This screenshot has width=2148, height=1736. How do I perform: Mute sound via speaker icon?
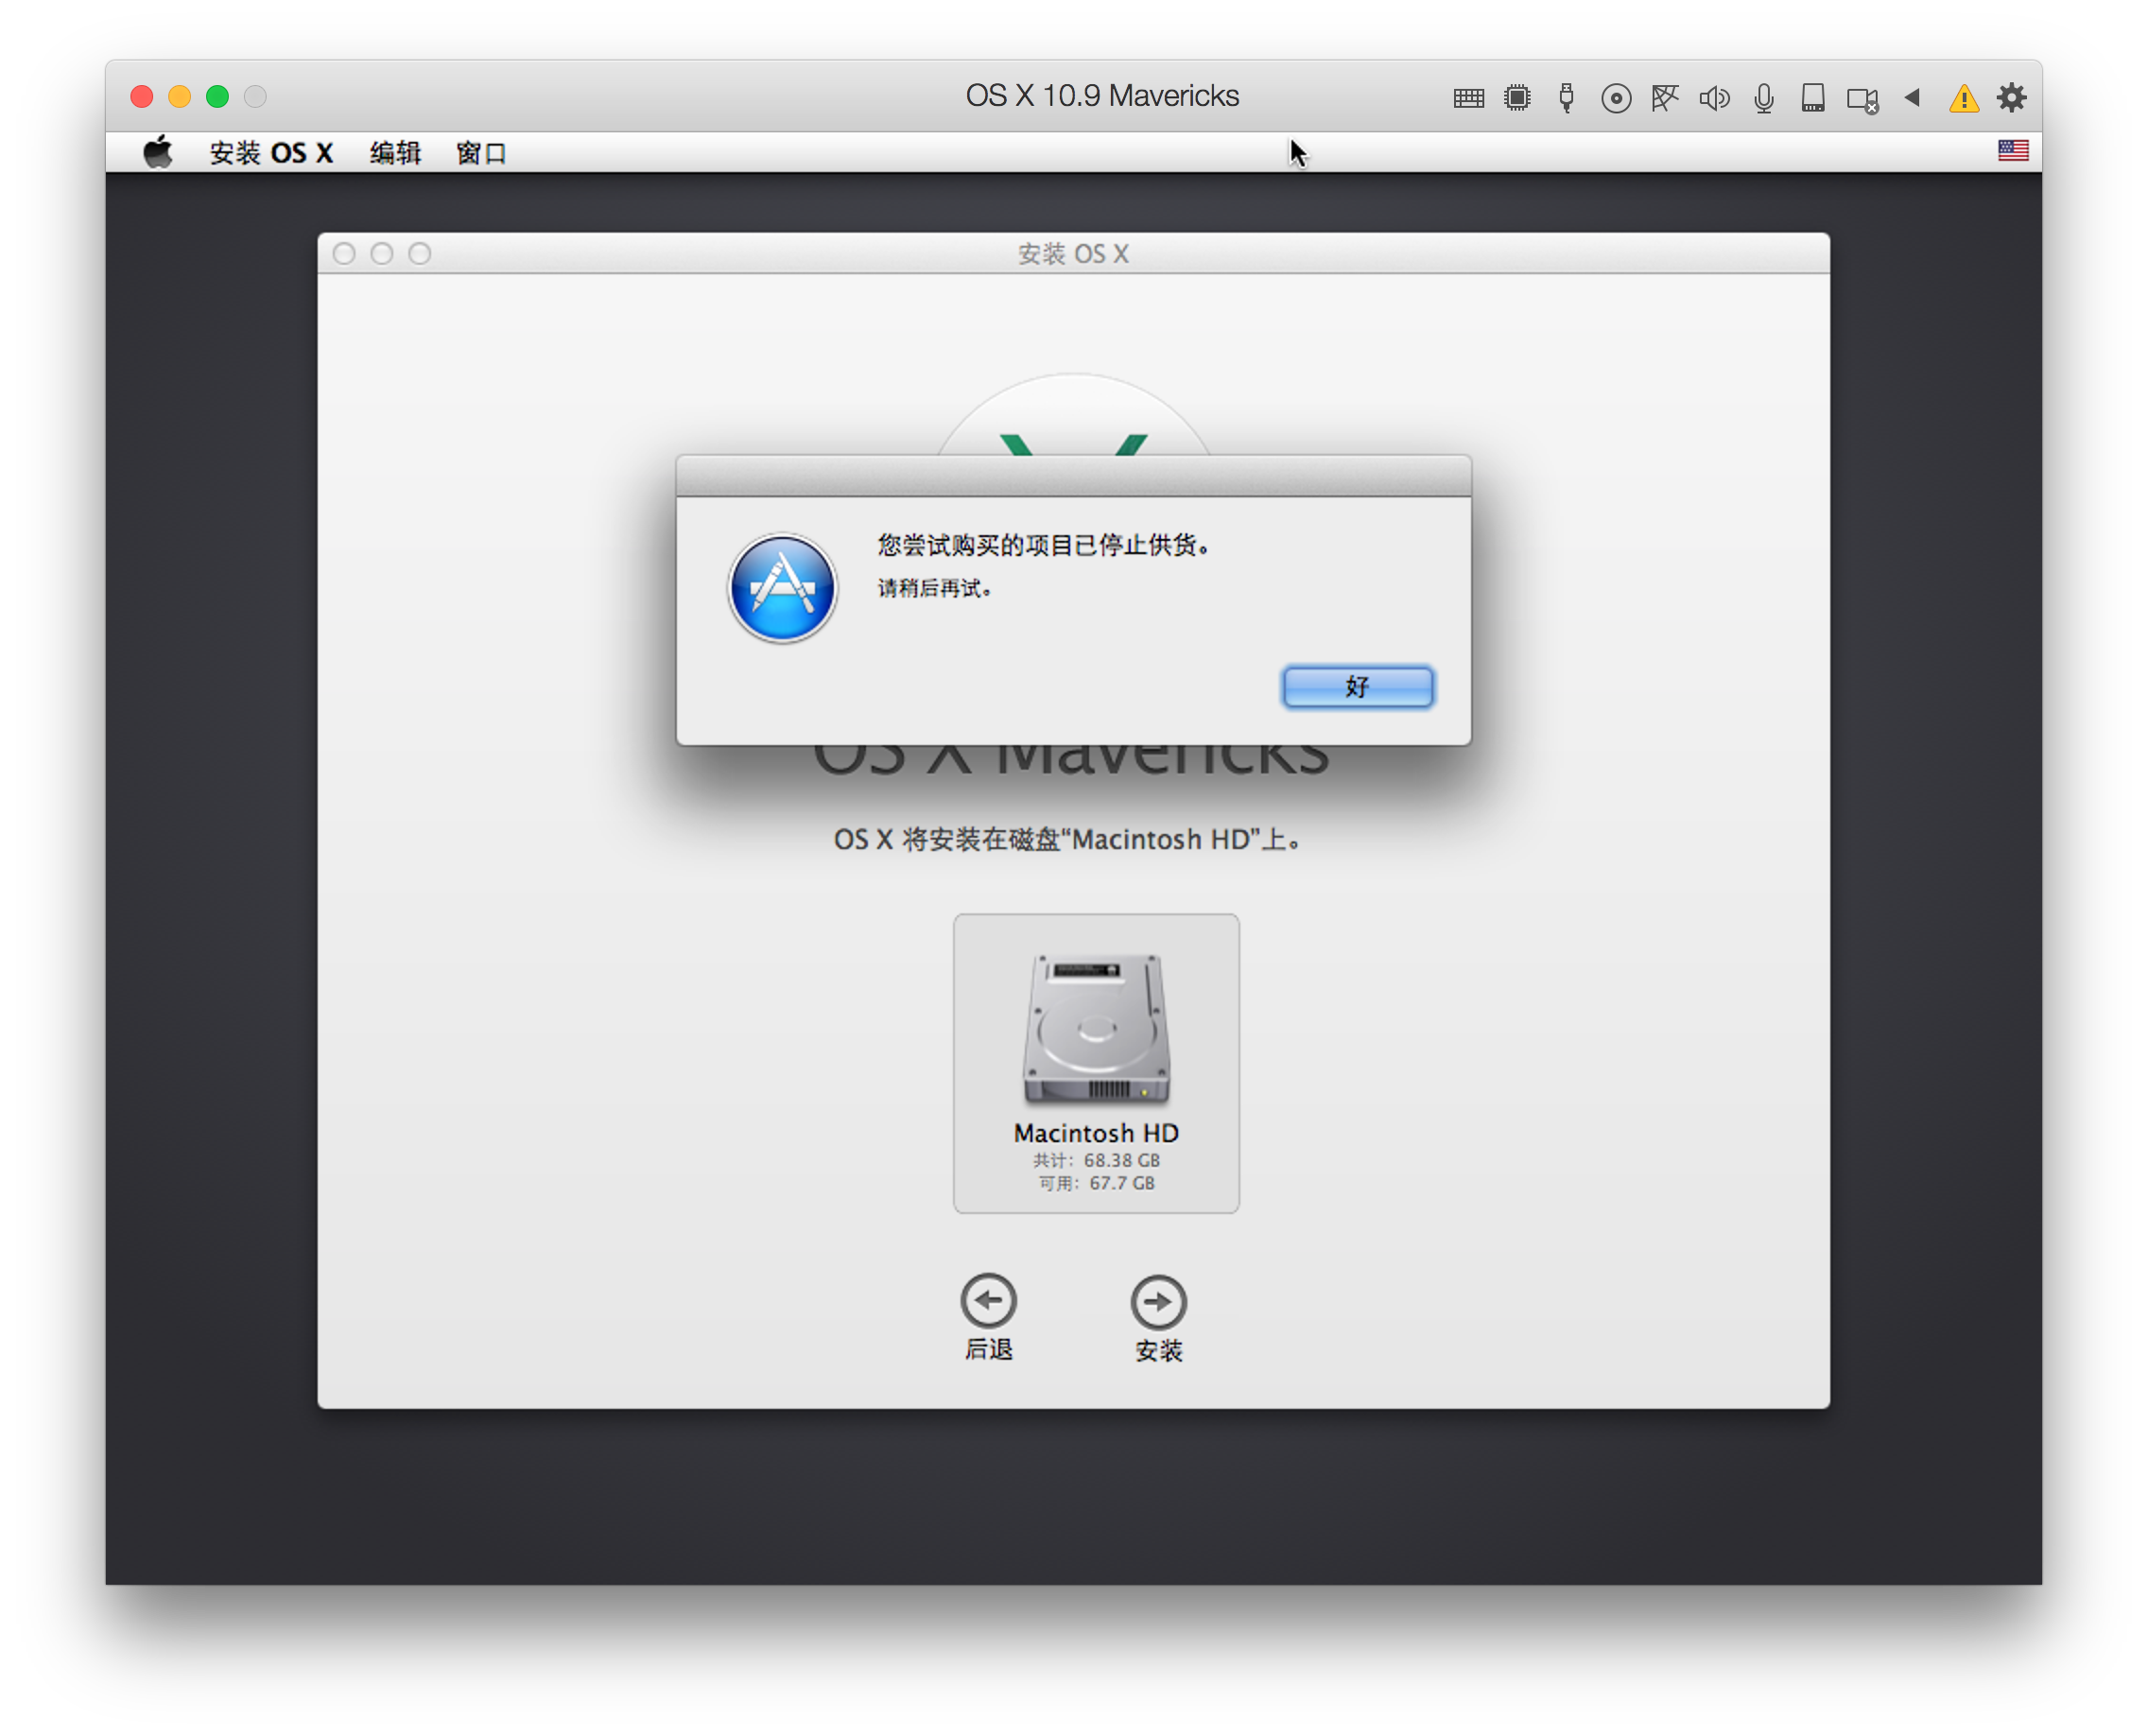click(1714, 98)
